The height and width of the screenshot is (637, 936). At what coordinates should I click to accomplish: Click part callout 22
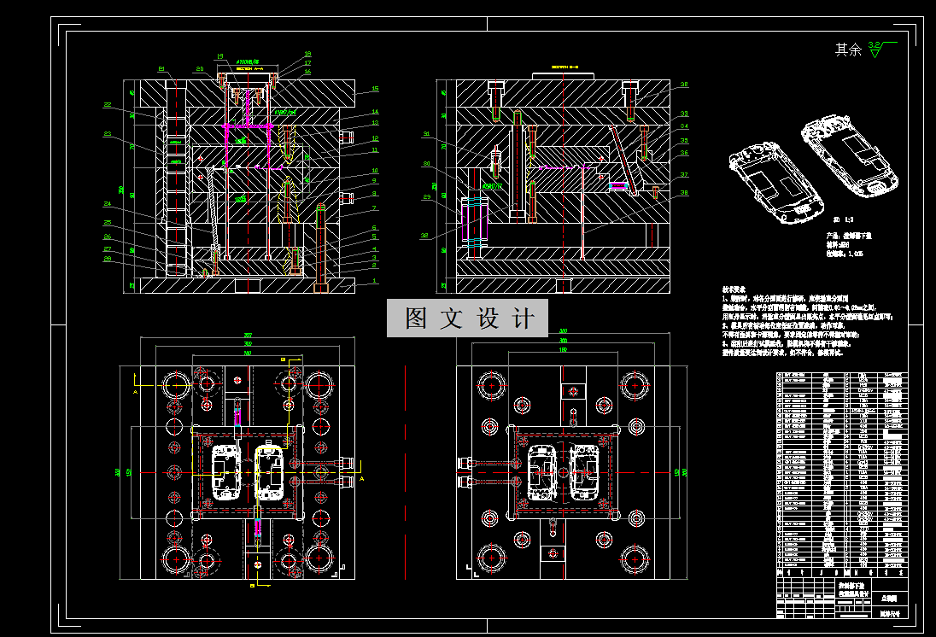[108, 105]
